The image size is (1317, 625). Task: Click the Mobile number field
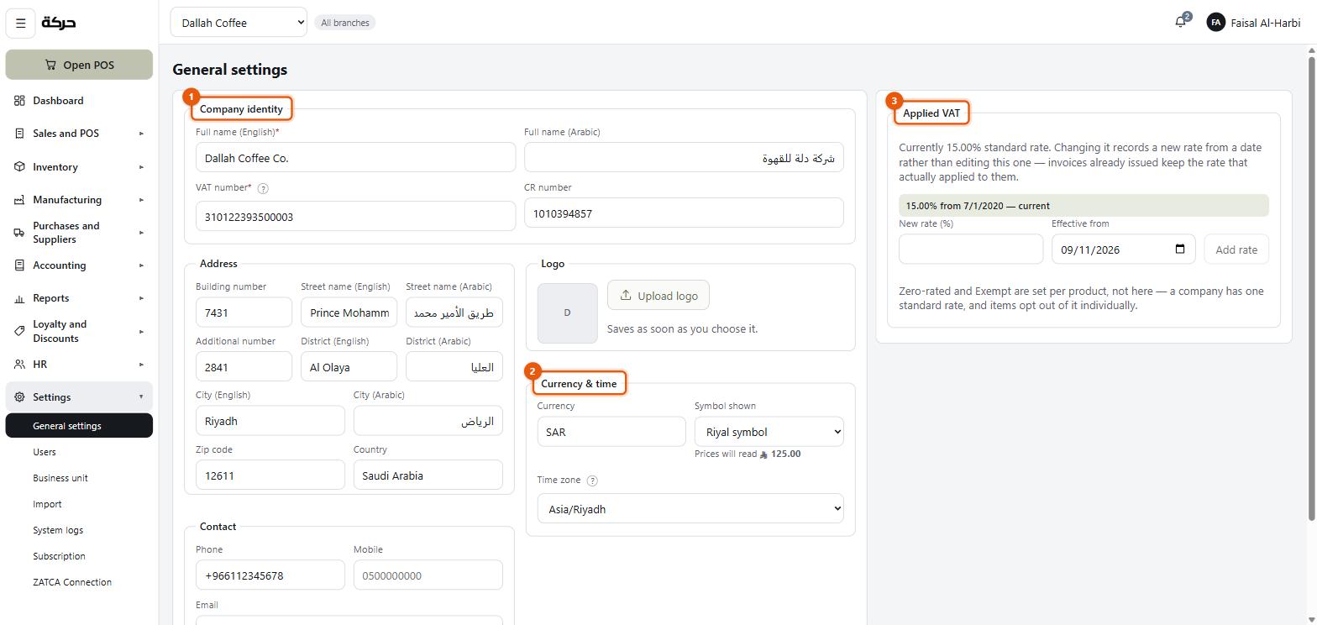click(428, 575)
